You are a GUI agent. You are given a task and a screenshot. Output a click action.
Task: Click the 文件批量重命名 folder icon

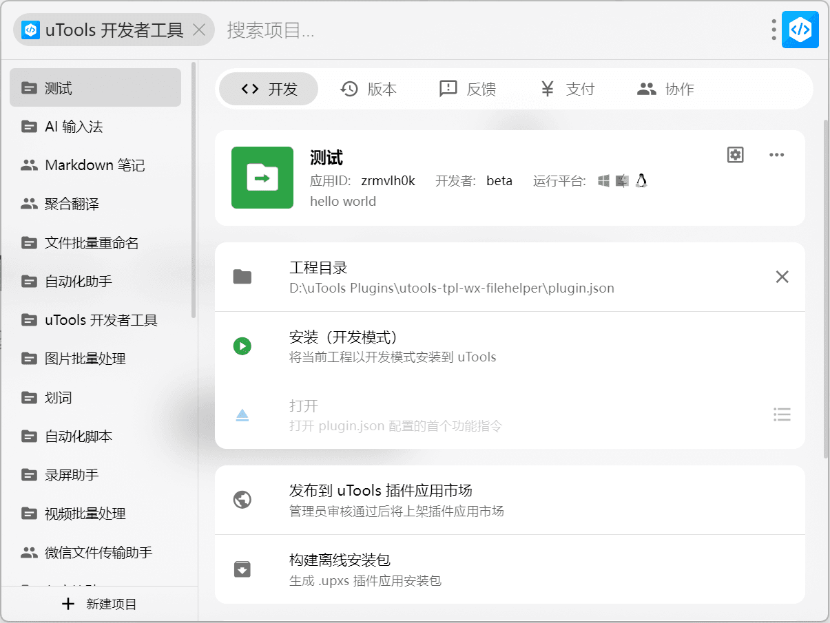(29, 243)
